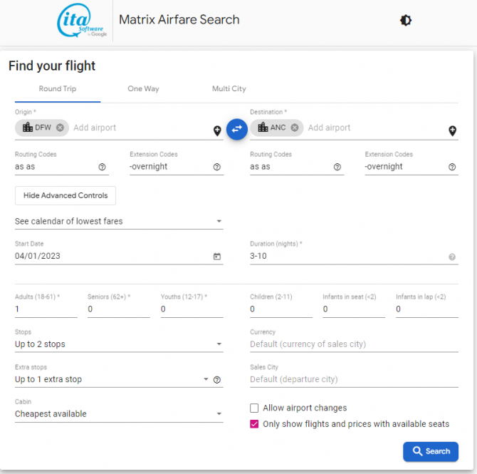This screenshot has width=477, height=474.
Task: Open the Stops dropdown
Action: [x=119, y=344]
